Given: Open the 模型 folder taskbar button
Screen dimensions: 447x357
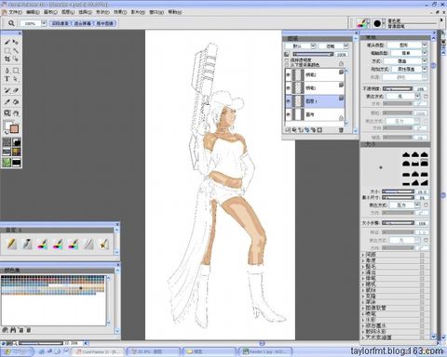Looking at the screenshot, I should coord(209,351).
